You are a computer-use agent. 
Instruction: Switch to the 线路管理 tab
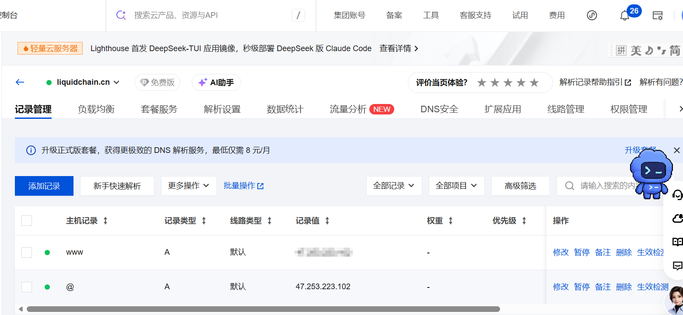pyautogui.click(x=566, y=109)
